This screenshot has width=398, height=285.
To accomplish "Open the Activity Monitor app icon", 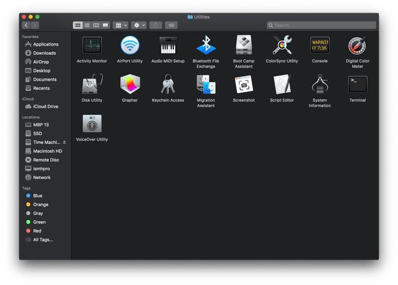I will (x=92, y=45).
